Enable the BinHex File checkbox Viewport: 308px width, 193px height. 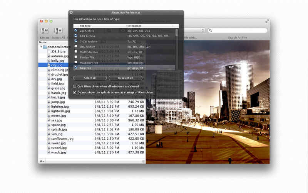(76, 57)
